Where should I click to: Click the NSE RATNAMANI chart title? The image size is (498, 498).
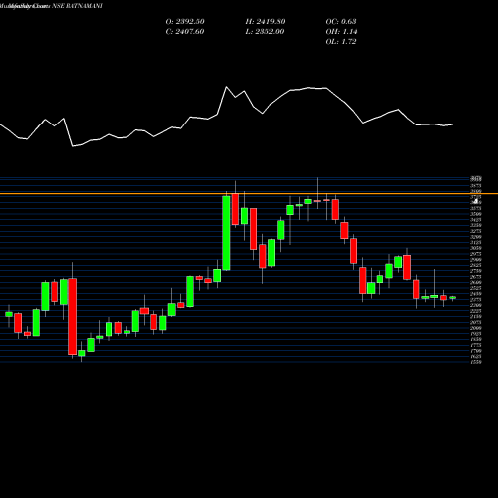click(77, 6)
